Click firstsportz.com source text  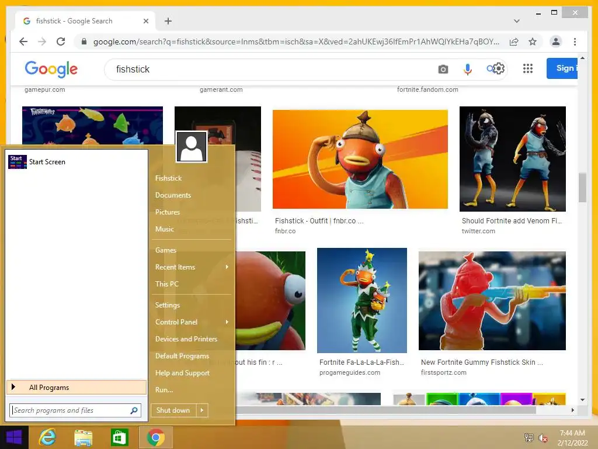point(444,372)
